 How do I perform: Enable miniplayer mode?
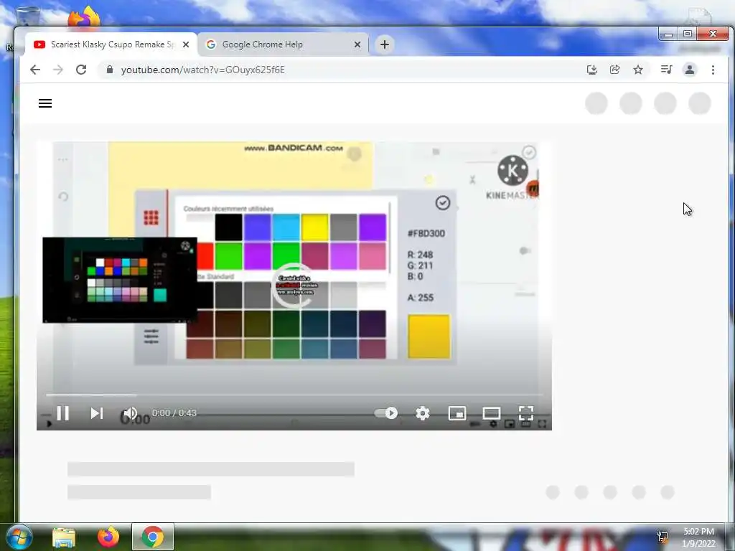pos(457,413)
